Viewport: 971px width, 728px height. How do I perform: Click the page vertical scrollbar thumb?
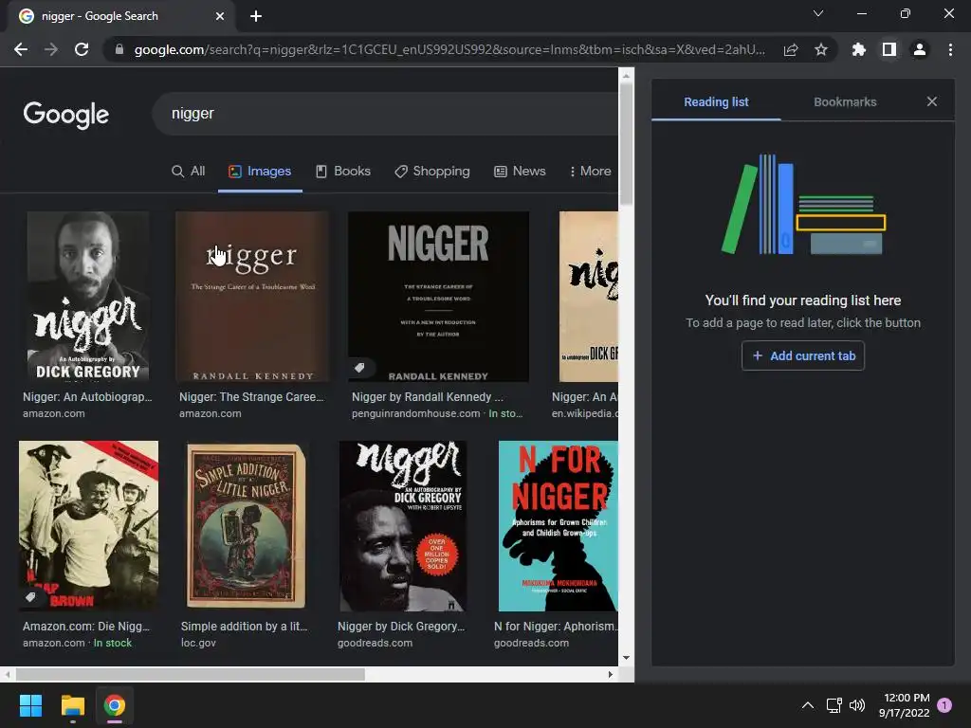(x=626, y=145)
